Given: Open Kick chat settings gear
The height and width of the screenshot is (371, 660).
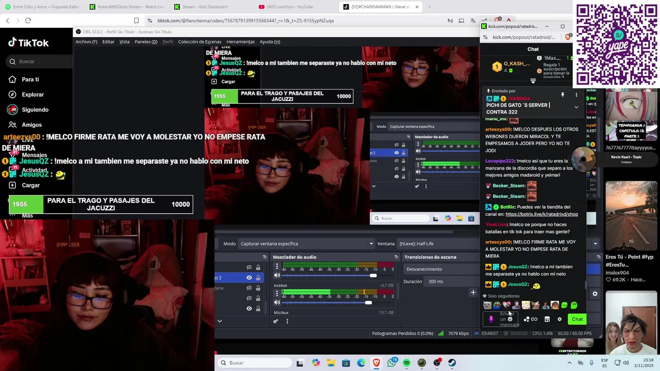Looking at the screenshot, I should 559,319.
